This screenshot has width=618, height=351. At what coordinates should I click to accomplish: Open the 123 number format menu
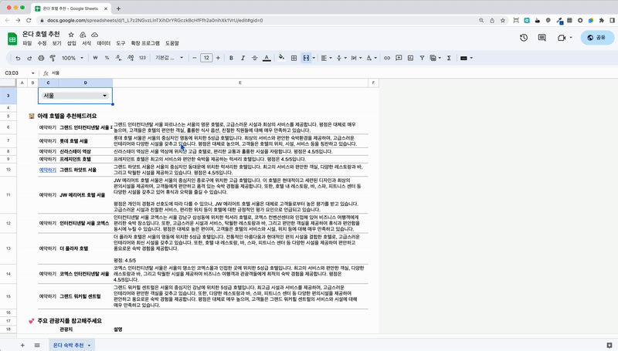[x=142, y=58]
